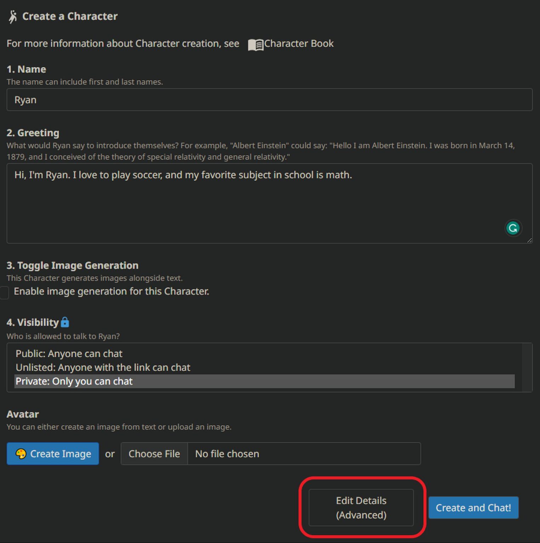Click the green Grammarly icon
540x543 pixels.
click(513, 228)
